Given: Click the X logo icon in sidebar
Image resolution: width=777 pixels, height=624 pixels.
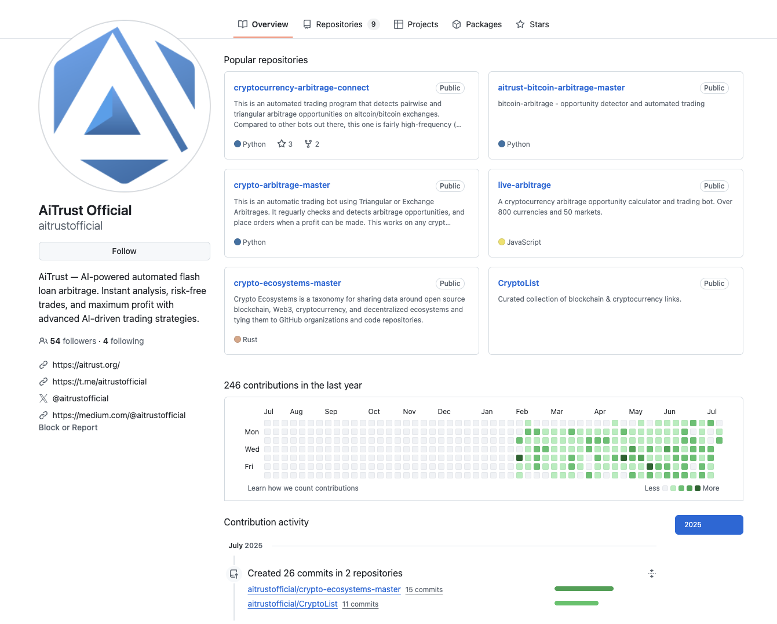Looking at the screenshot, I should 43,398.
